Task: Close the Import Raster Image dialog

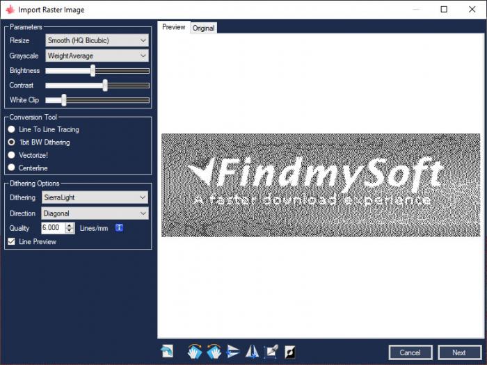Action: (x=472, y=9)
